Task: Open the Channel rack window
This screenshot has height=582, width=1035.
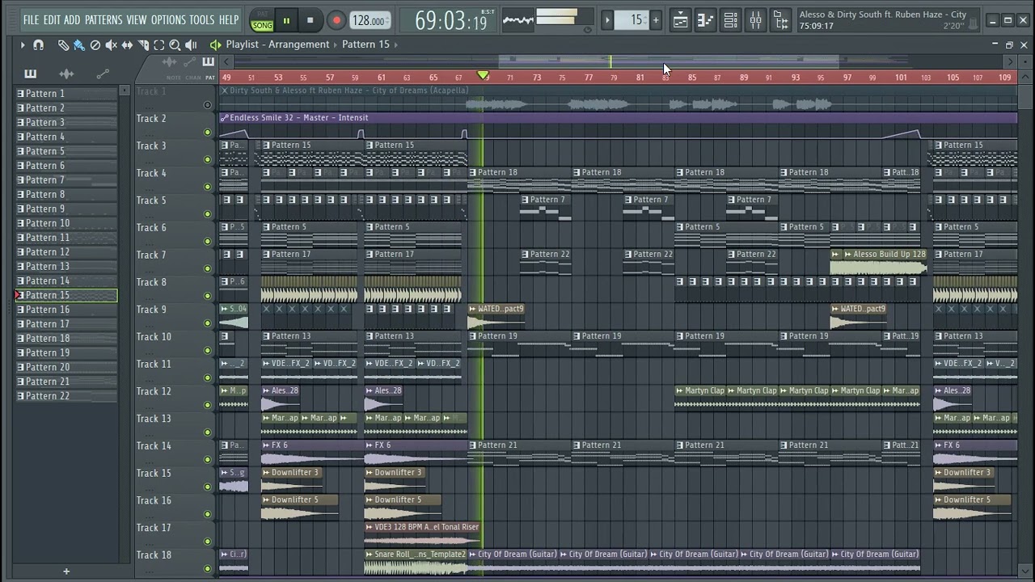Action: (730, 20)
